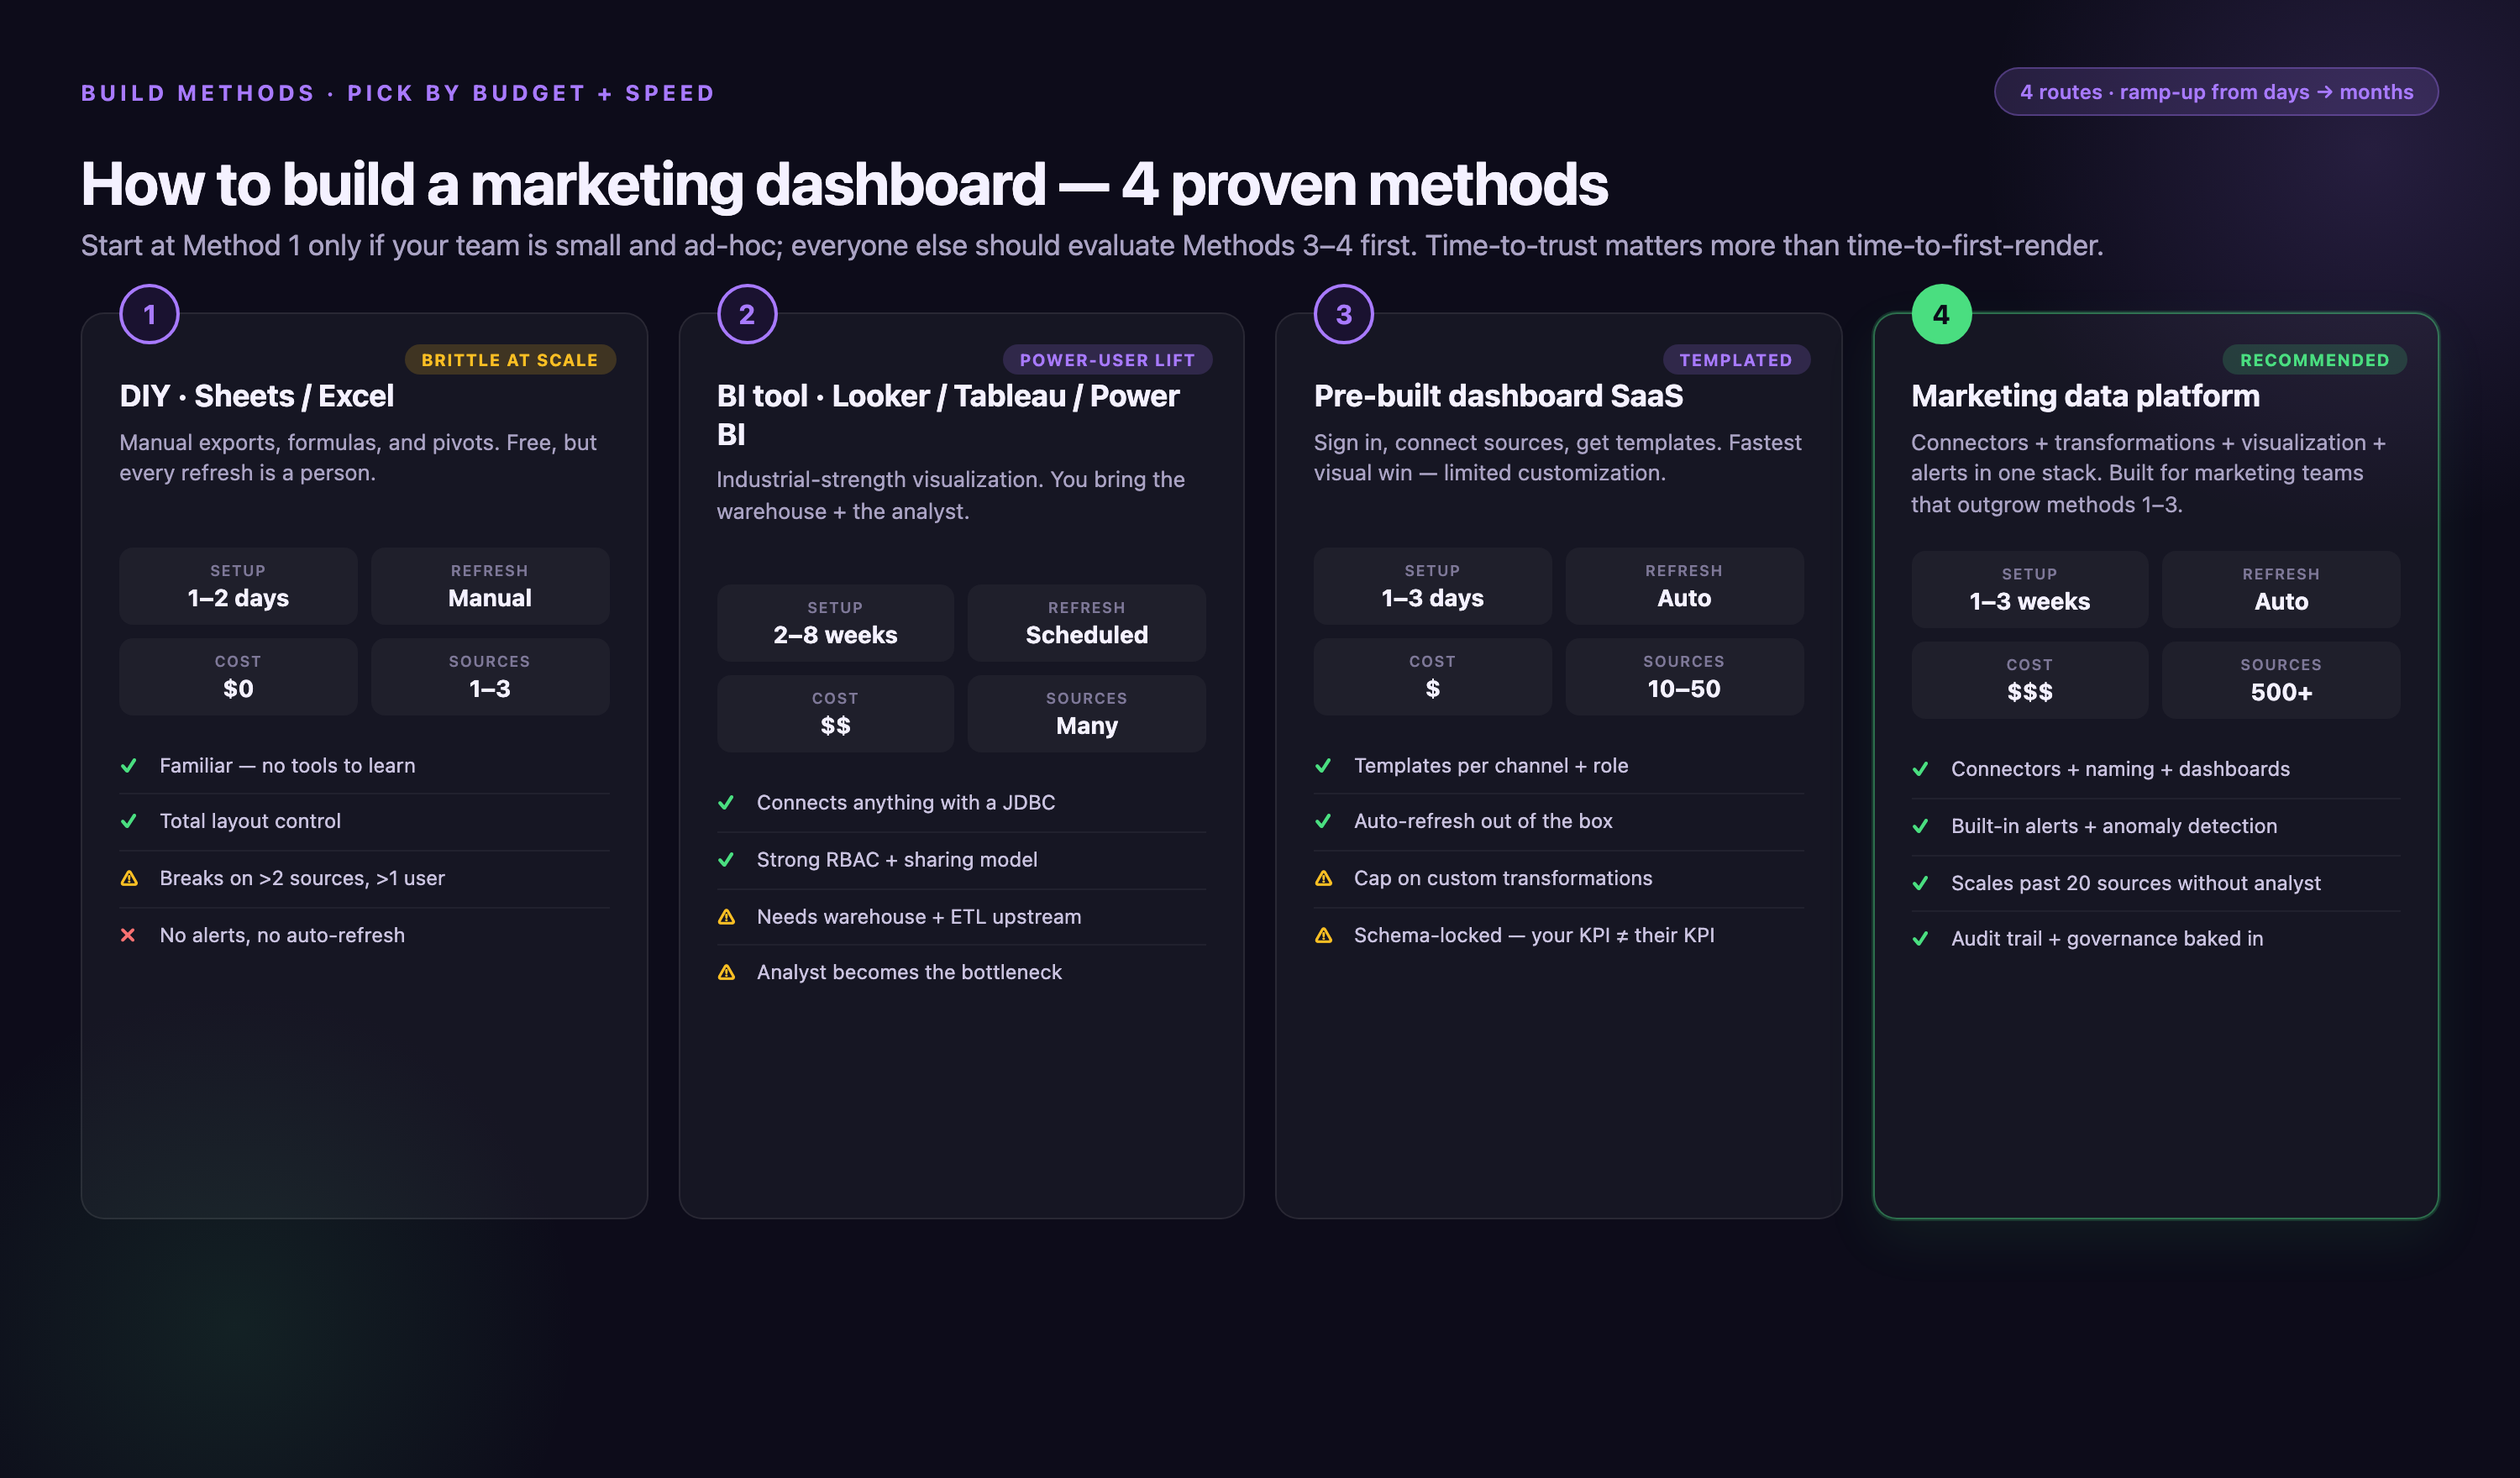Click warning icon beside 'Breaks on >2 sources'

tap(129, 878)
